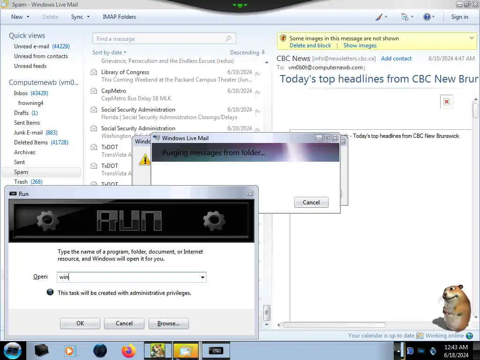480x360 pixels.
Task: Open the Sent Items folder
Action: (27, 122)
